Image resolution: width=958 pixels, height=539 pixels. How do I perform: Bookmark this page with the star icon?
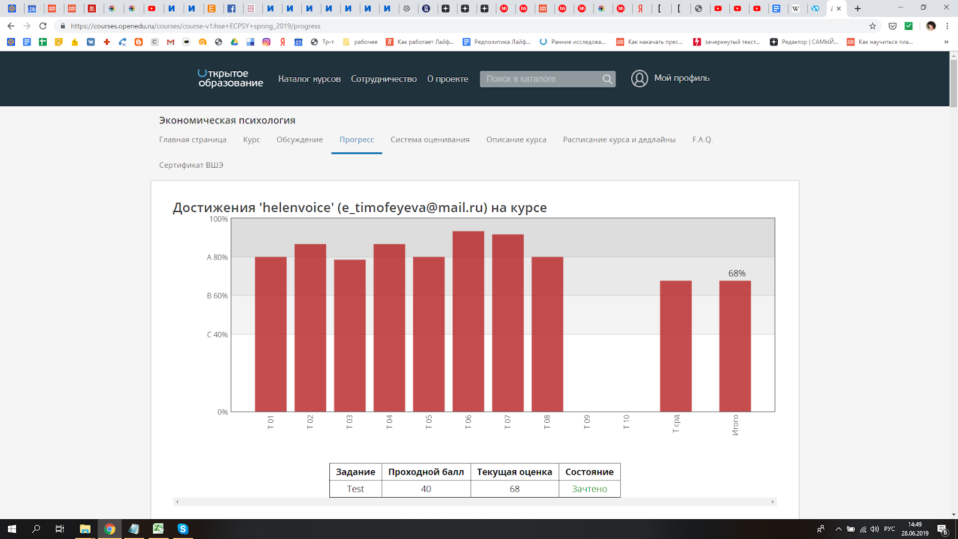872,26
